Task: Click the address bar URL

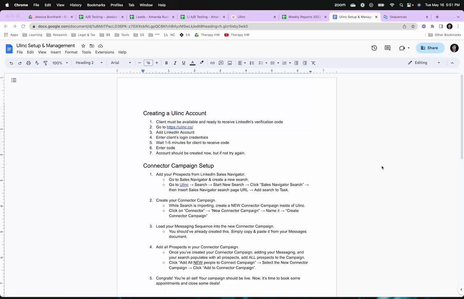Action: point(143,26)
